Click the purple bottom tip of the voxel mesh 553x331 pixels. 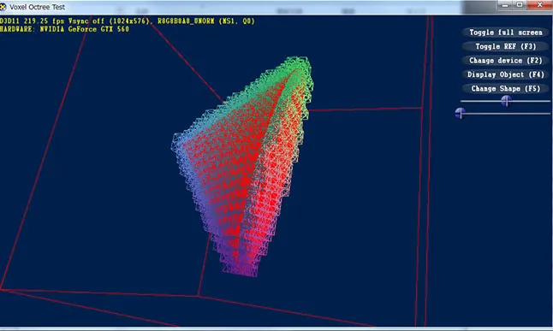[240, 268]
